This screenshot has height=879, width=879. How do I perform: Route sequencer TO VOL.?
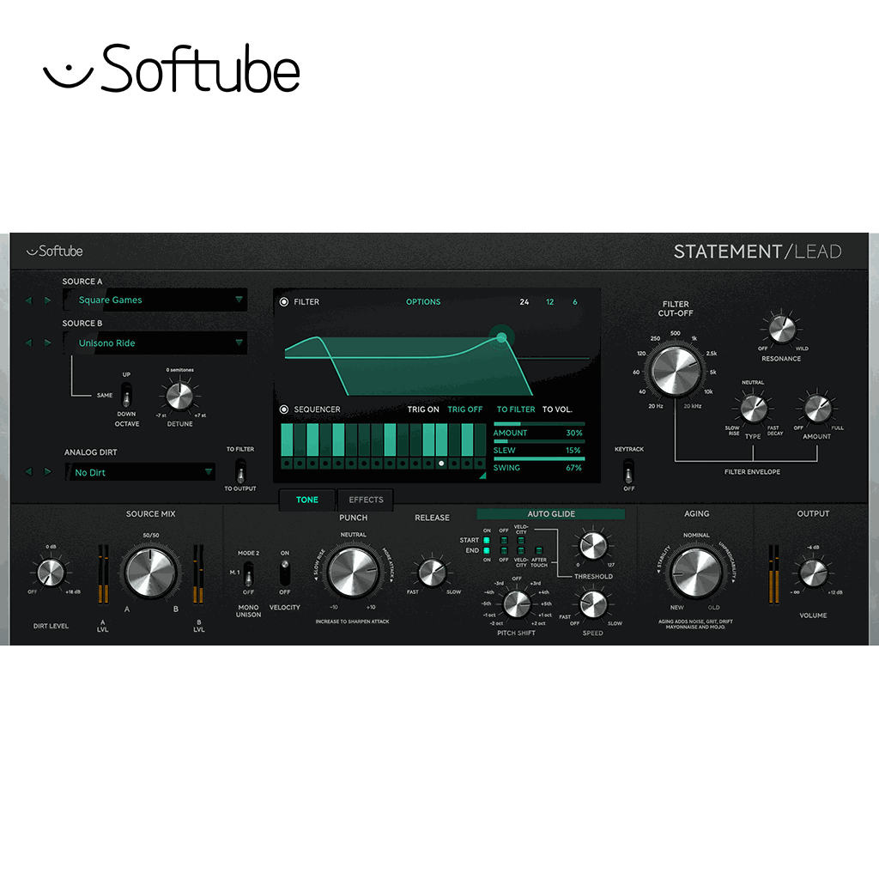pyautogui.click(x=557, y=409)
